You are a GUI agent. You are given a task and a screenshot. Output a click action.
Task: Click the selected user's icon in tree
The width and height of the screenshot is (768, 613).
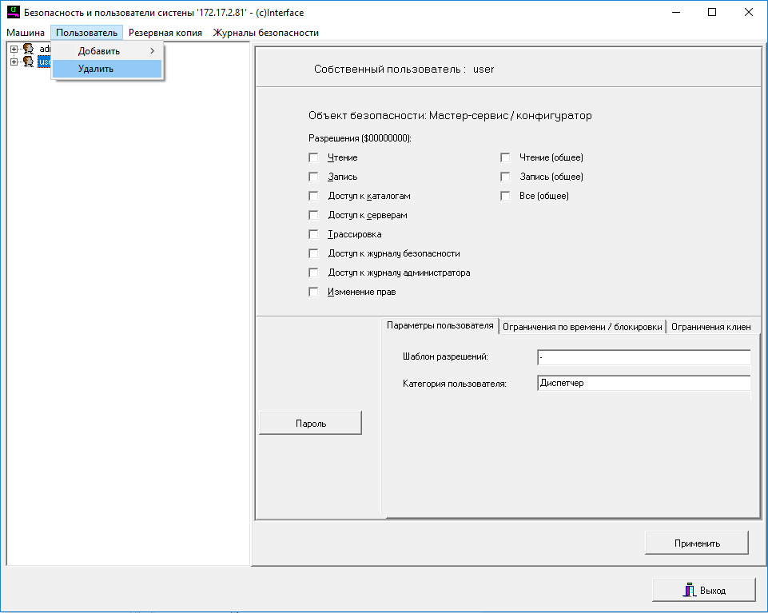coord(28,62)
